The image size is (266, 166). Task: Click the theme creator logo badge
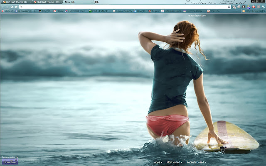10,161
